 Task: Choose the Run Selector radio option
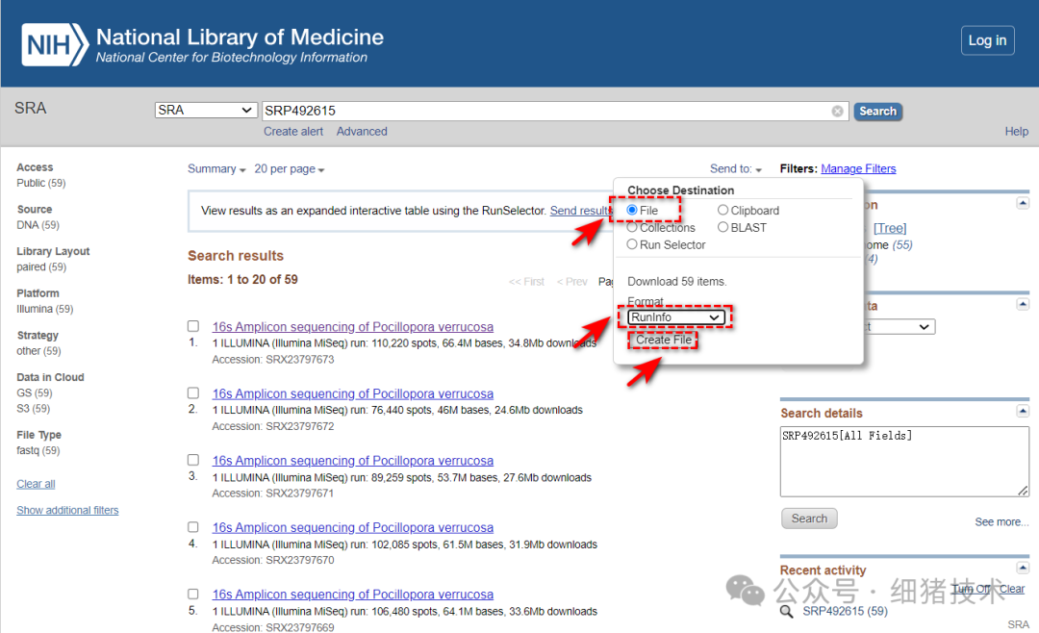pos(632,244)
